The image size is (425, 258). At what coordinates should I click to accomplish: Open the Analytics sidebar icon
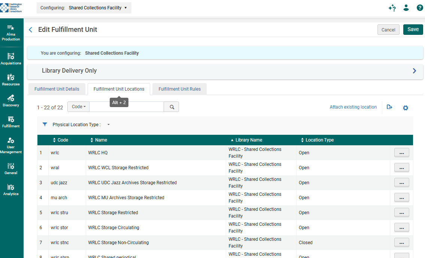[11, 189]
